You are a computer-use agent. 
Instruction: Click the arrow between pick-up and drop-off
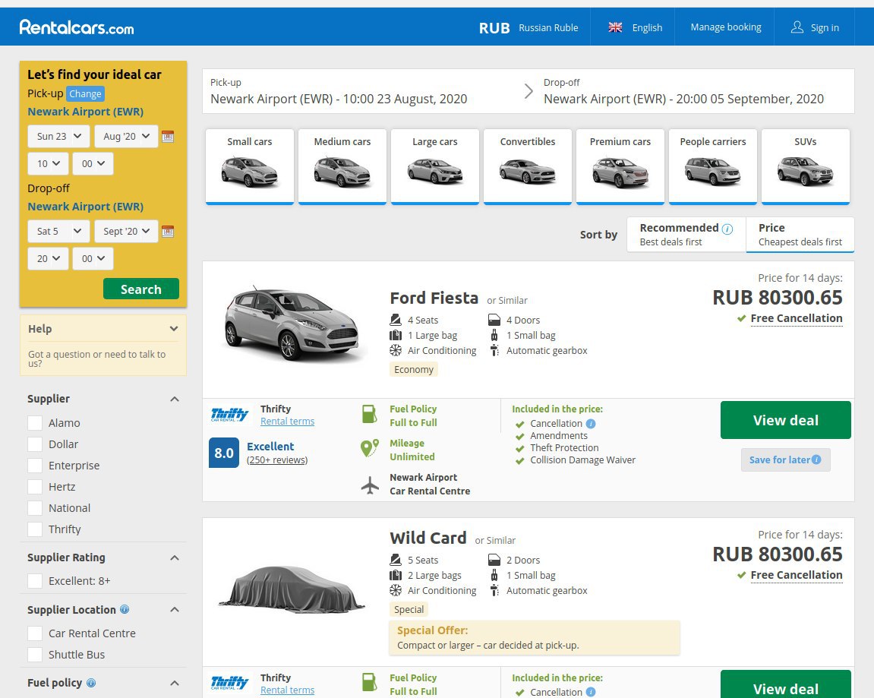529,91
